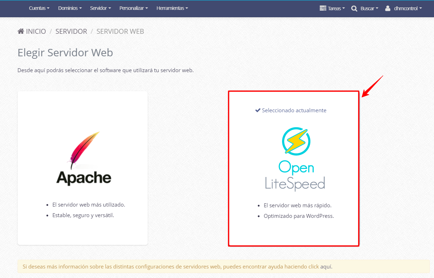
Task: Go to SERVIDOR breadcrumb link
Action: (x=71, y=31)
